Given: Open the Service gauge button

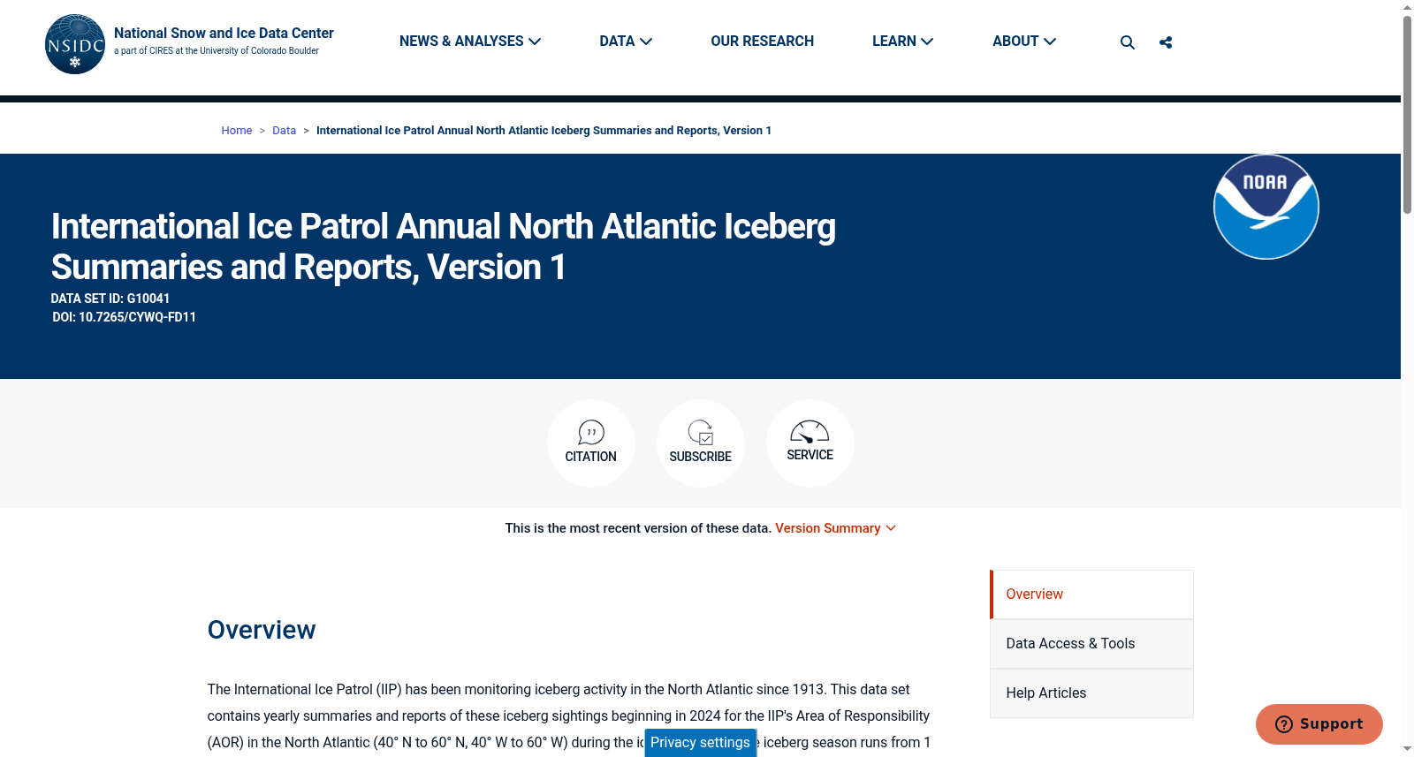Looking at the screenshot, I should pos(810,443).
